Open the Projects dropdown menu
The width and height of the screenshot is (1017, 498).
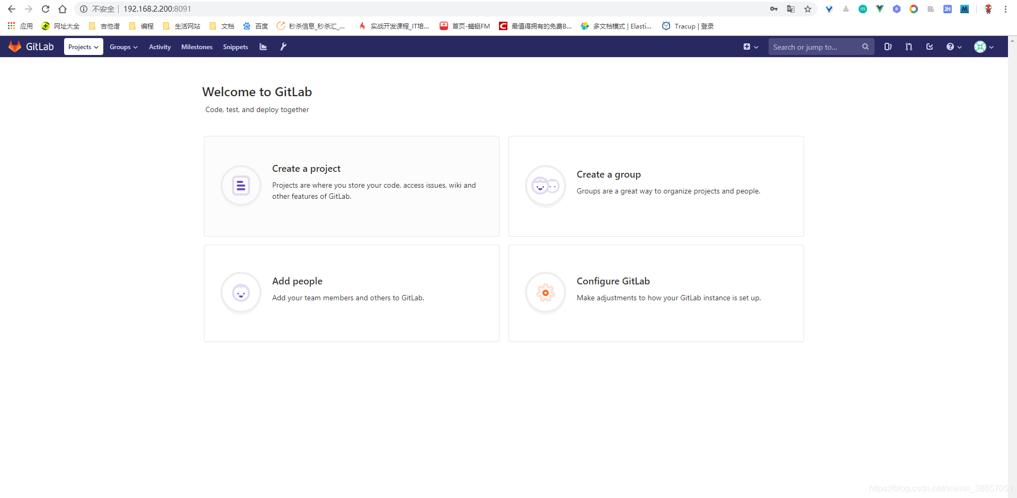pos(83,47)
